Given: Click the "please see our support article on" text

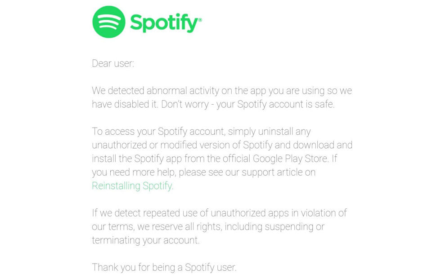Looking at the screenshot, I should (247, 172).
